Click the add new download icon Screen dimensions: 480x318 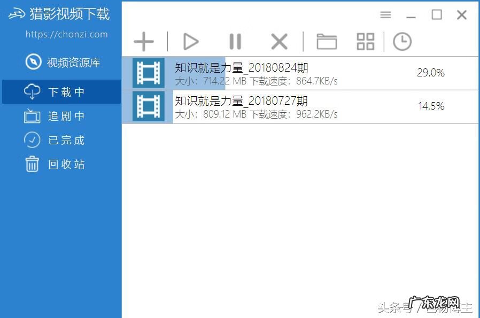(x=143, y=41)
